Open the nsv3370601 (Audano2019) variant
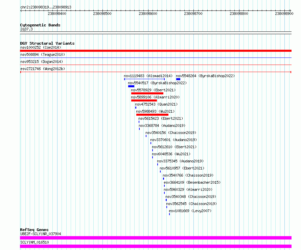Screen dimensions: 301x250 173,140
